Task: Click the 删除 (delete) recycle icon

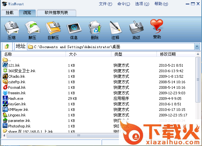Action: point(95,28)
